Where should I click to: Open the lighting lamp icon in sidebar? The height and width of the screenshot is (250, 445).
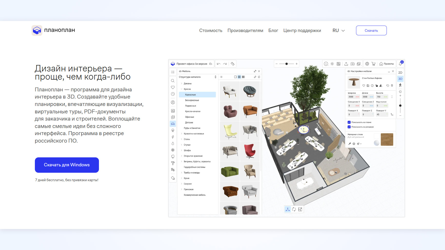pos(173,131)
